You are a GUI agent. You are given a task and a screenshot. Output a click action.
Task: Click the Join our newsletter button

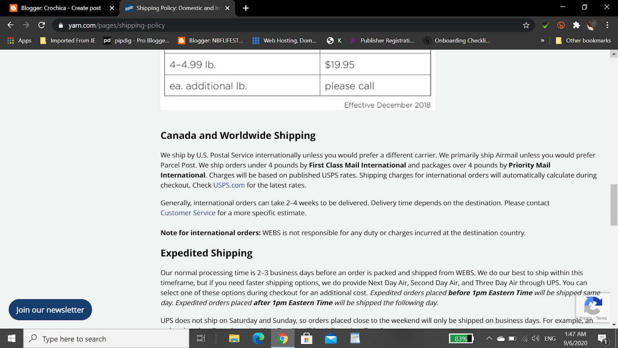click(50, 310)
